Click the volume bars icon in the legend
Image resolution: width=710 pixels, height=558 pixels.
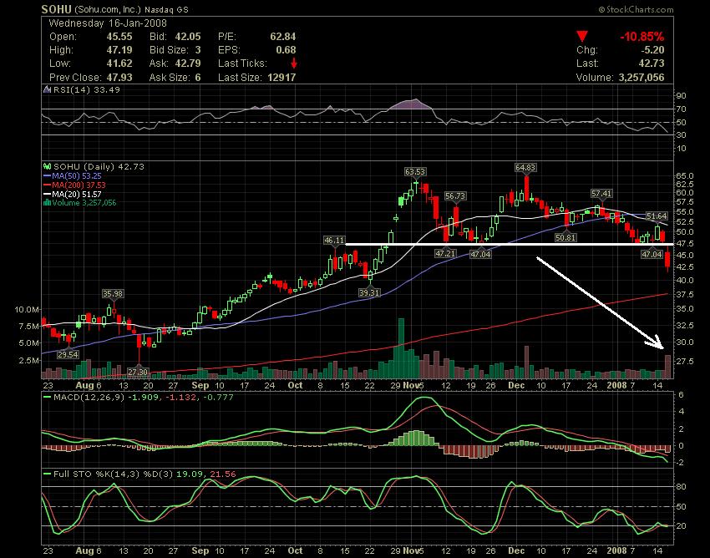(x=47, y=203)
